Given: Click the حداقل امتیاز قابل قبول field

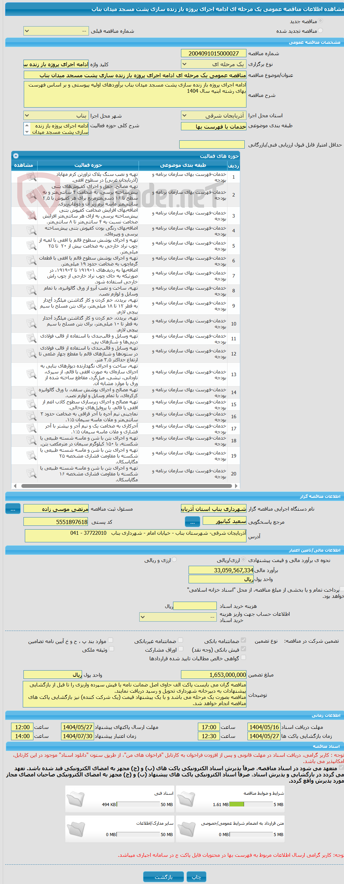Looking at the screenshot, I should tap(212, 144).
